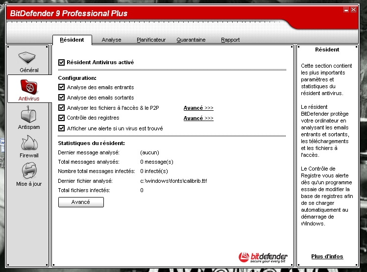367x272 pixels.
Task: Open the Planificateur tab
Action: click(151, 40)
